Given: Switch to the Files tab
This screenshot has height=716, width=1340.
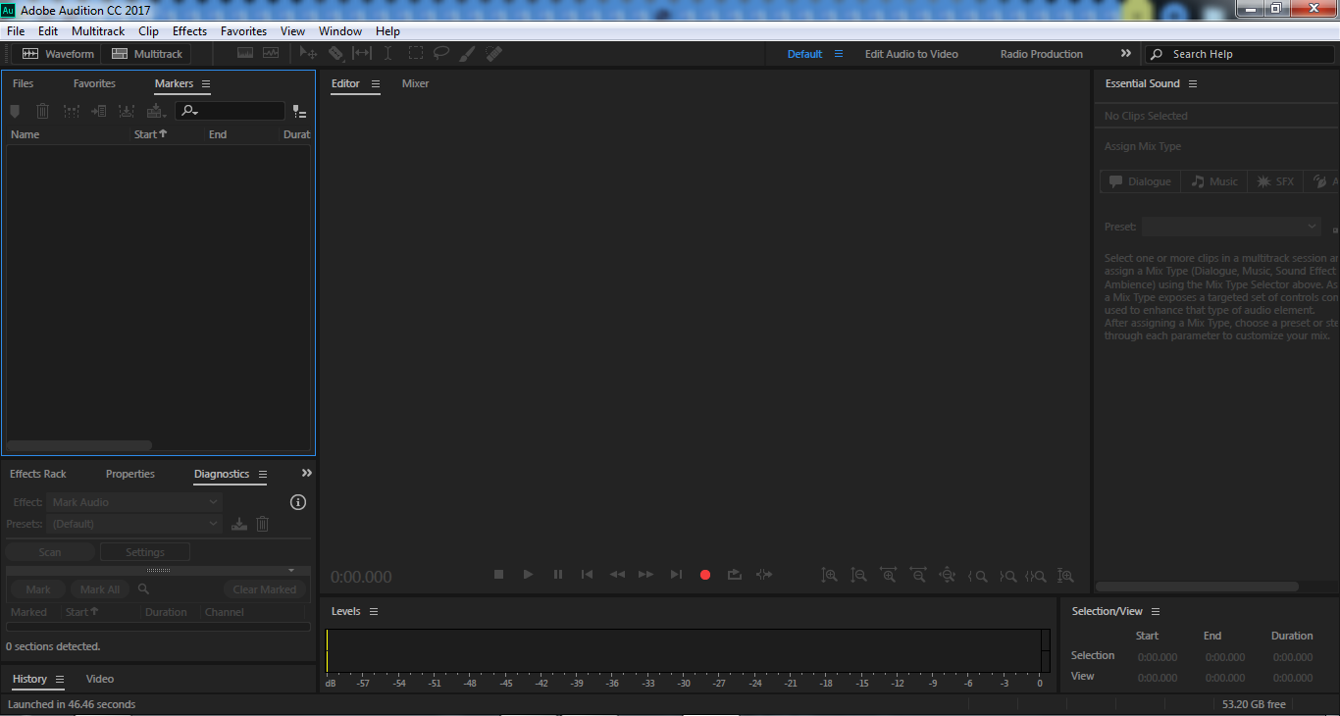Looking at the screenshot, I should 23,84.
